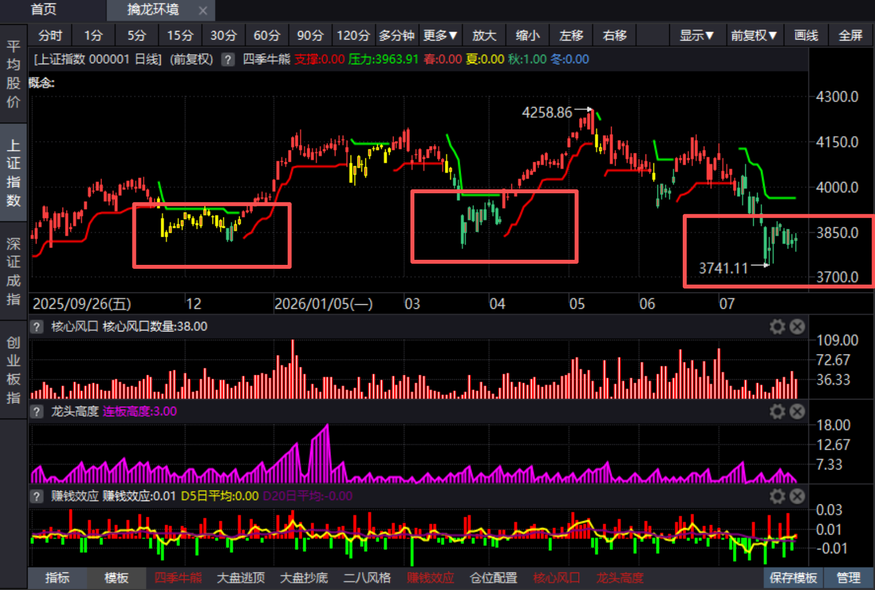Select the 1分 period
The height and width of the screenshot is (590, 875).
94,36
